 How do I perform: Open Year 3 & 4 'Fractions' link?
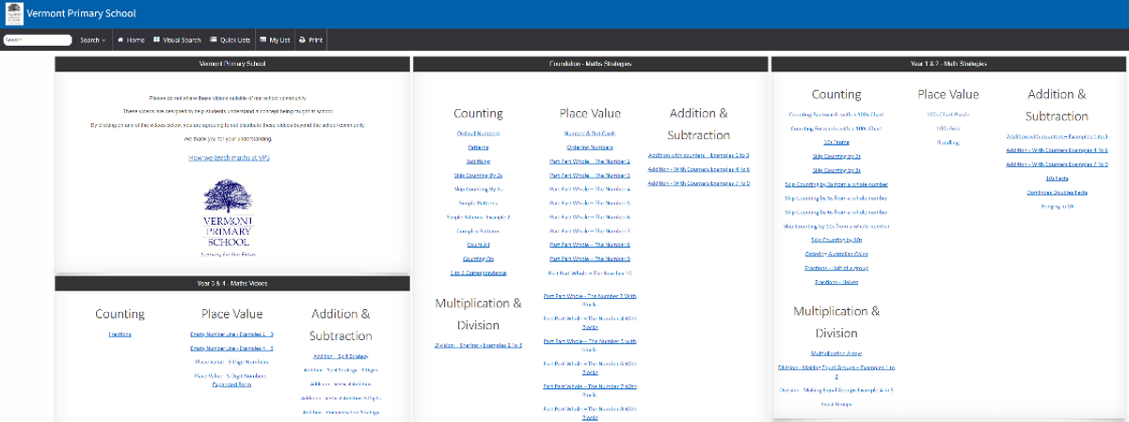click(119, 334)
